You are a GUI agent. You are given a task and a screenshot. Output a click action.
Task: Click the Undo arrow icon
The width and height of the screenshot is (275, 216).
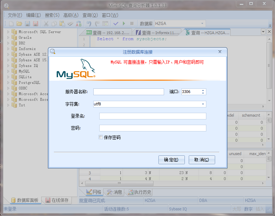pos(89,24)
